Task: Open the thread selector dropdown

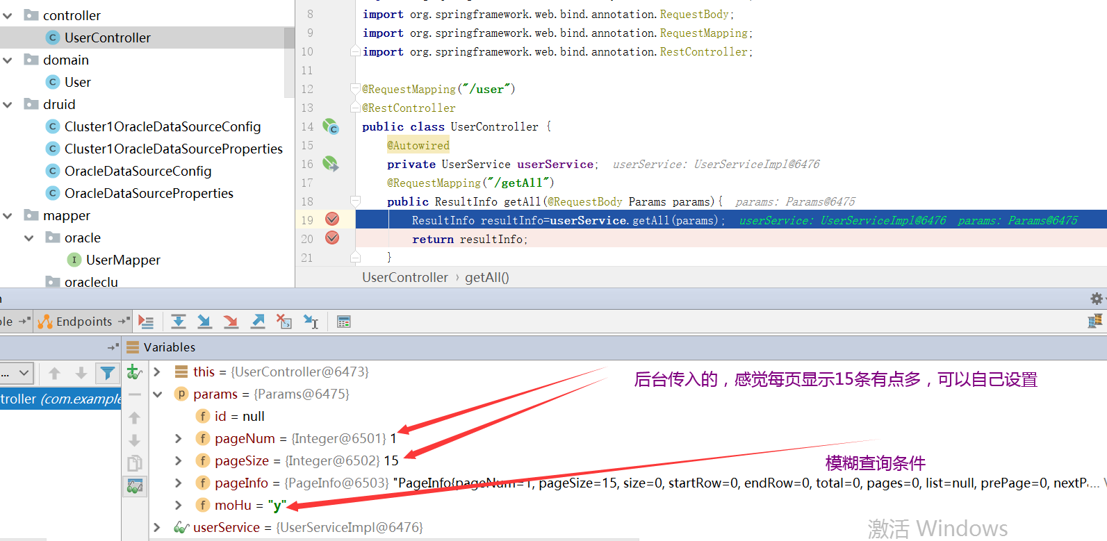Action: coord(17,373)
